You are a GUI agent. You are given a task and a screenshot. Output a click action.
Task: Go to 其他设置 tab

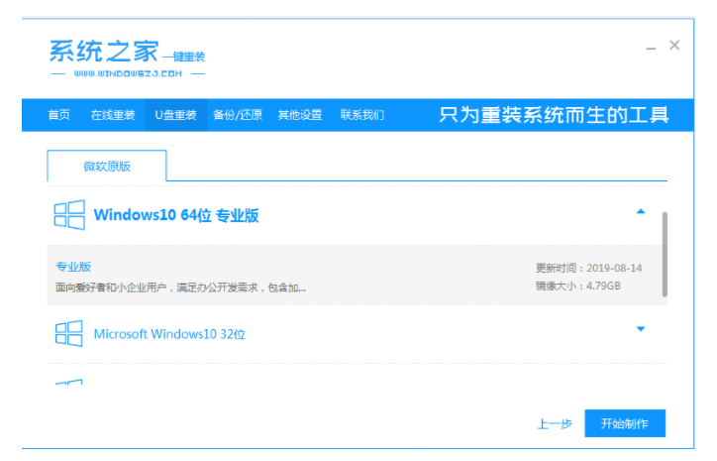coord(300,115)
